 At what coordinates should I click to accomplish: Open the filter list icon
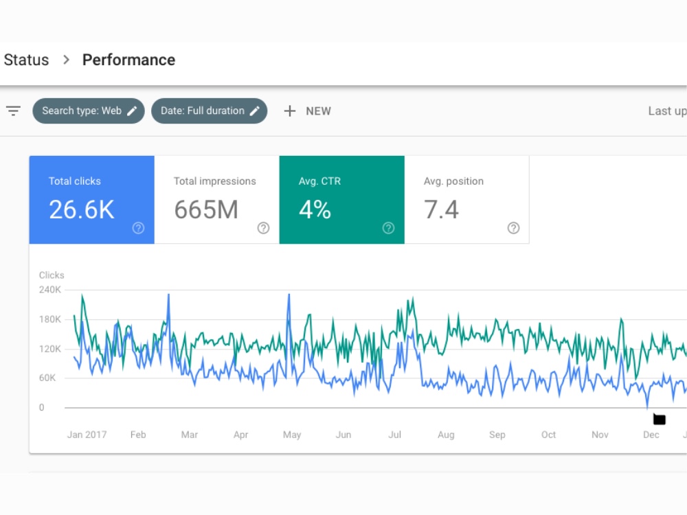(13, 111)
